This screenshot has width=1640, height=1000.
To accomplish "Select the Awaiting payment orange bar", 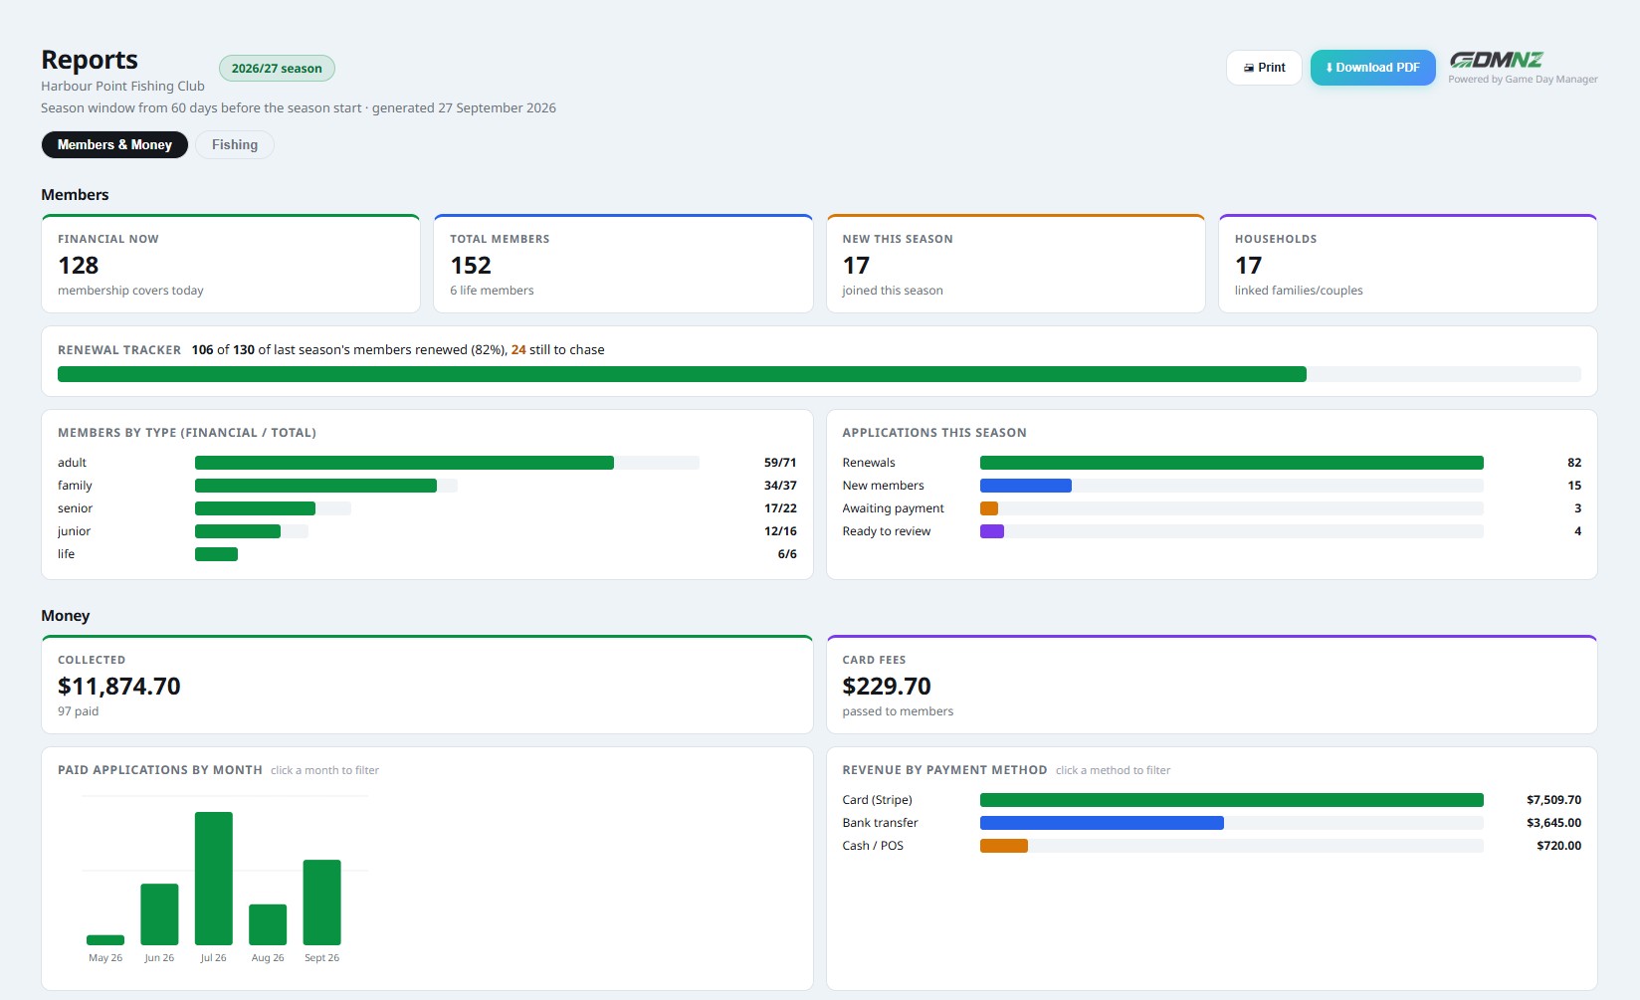I will pos(989,508).
